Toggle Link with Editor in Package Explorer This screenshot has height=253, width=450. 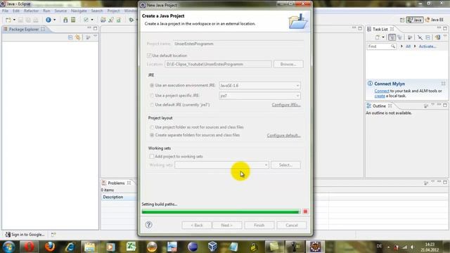[78, 37]
